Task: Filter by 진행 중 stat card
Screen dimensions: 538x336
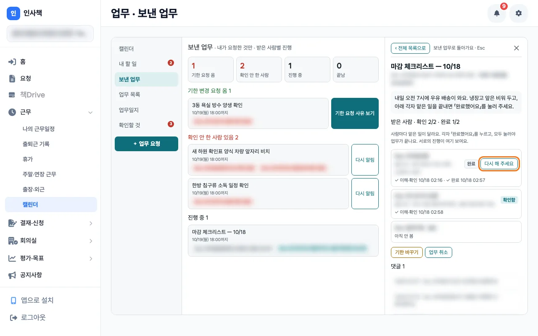Action: (x=307, y=69)
